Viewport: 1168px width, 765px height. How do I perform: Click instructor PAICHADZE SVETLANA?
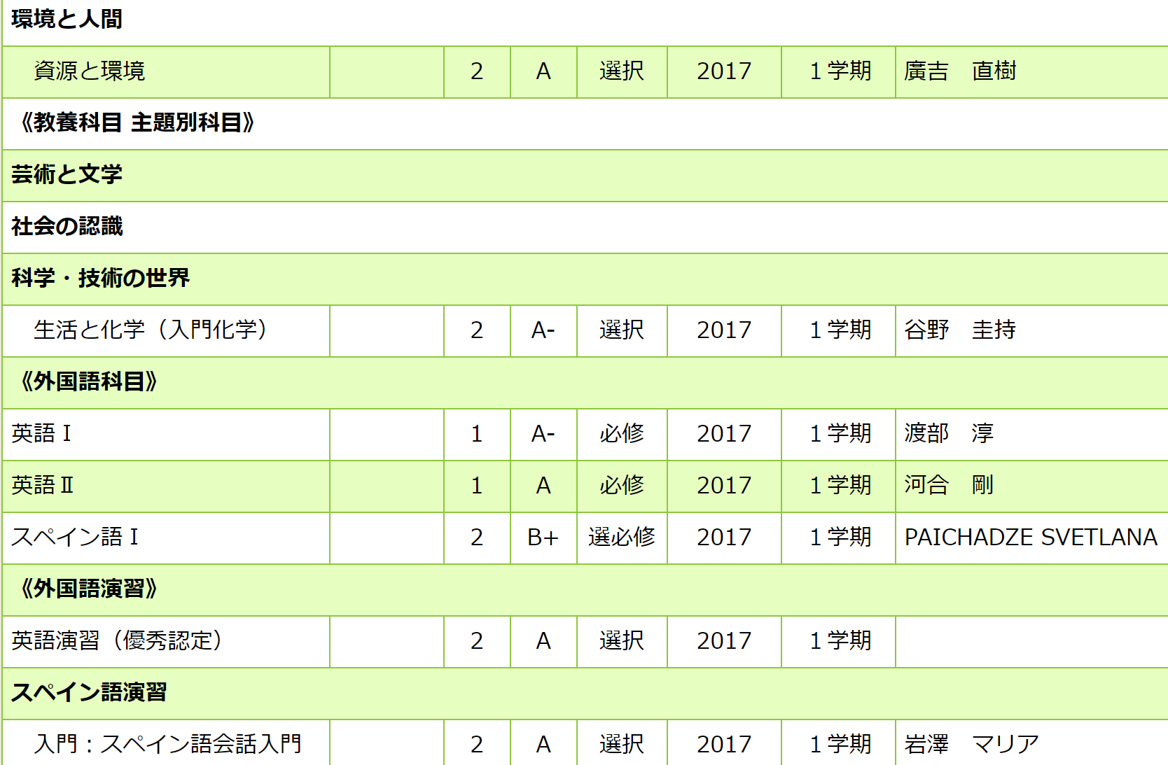pyautogui.click(x=1031, y=537)
